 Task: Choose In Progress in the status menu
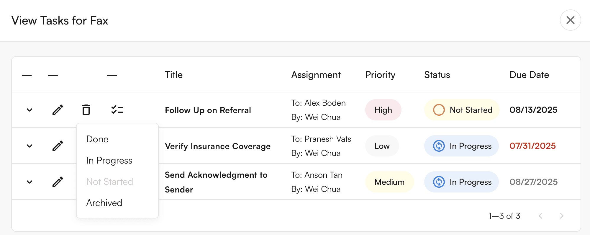(x=109, y=160)
